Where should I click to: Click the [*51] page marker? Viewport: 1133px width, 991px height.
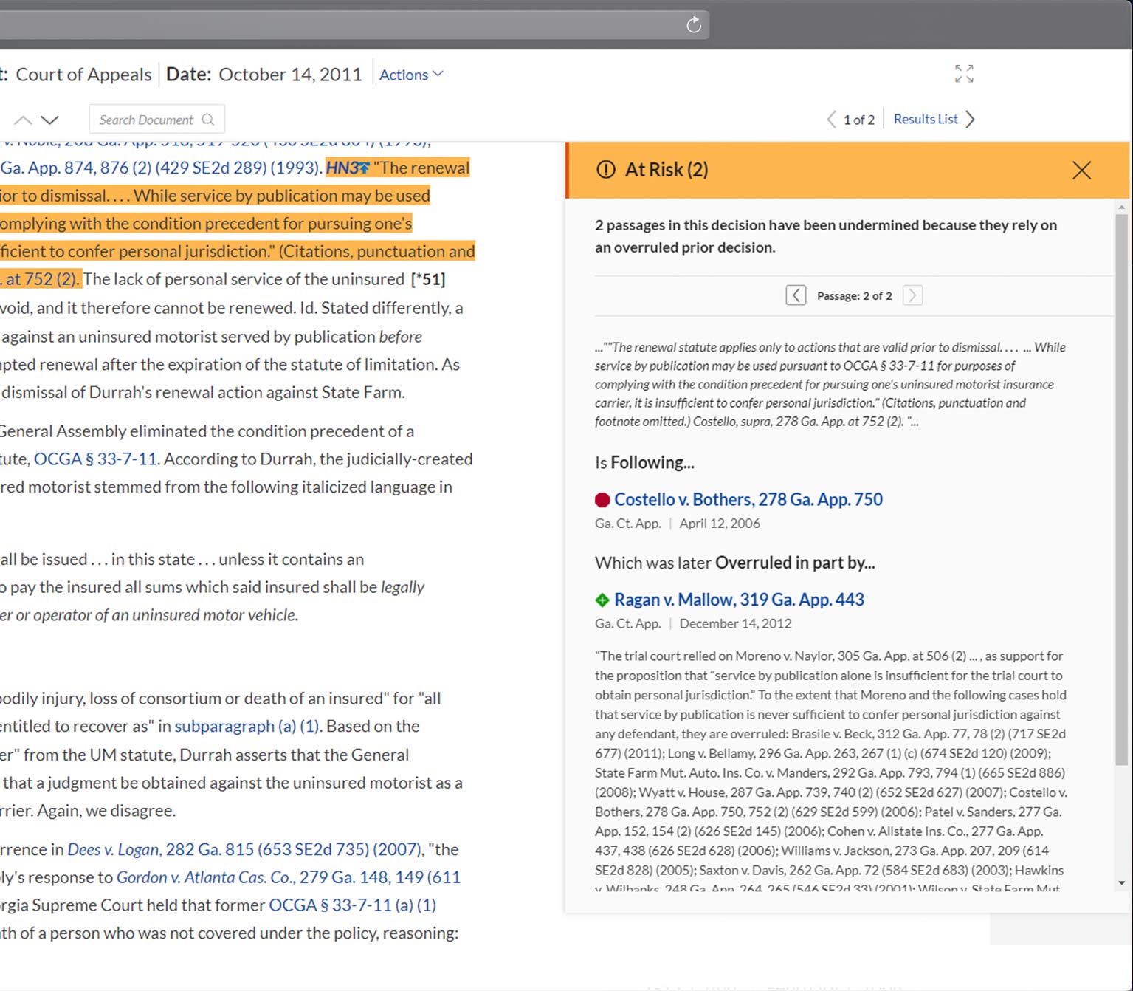(x=428, y=279)
